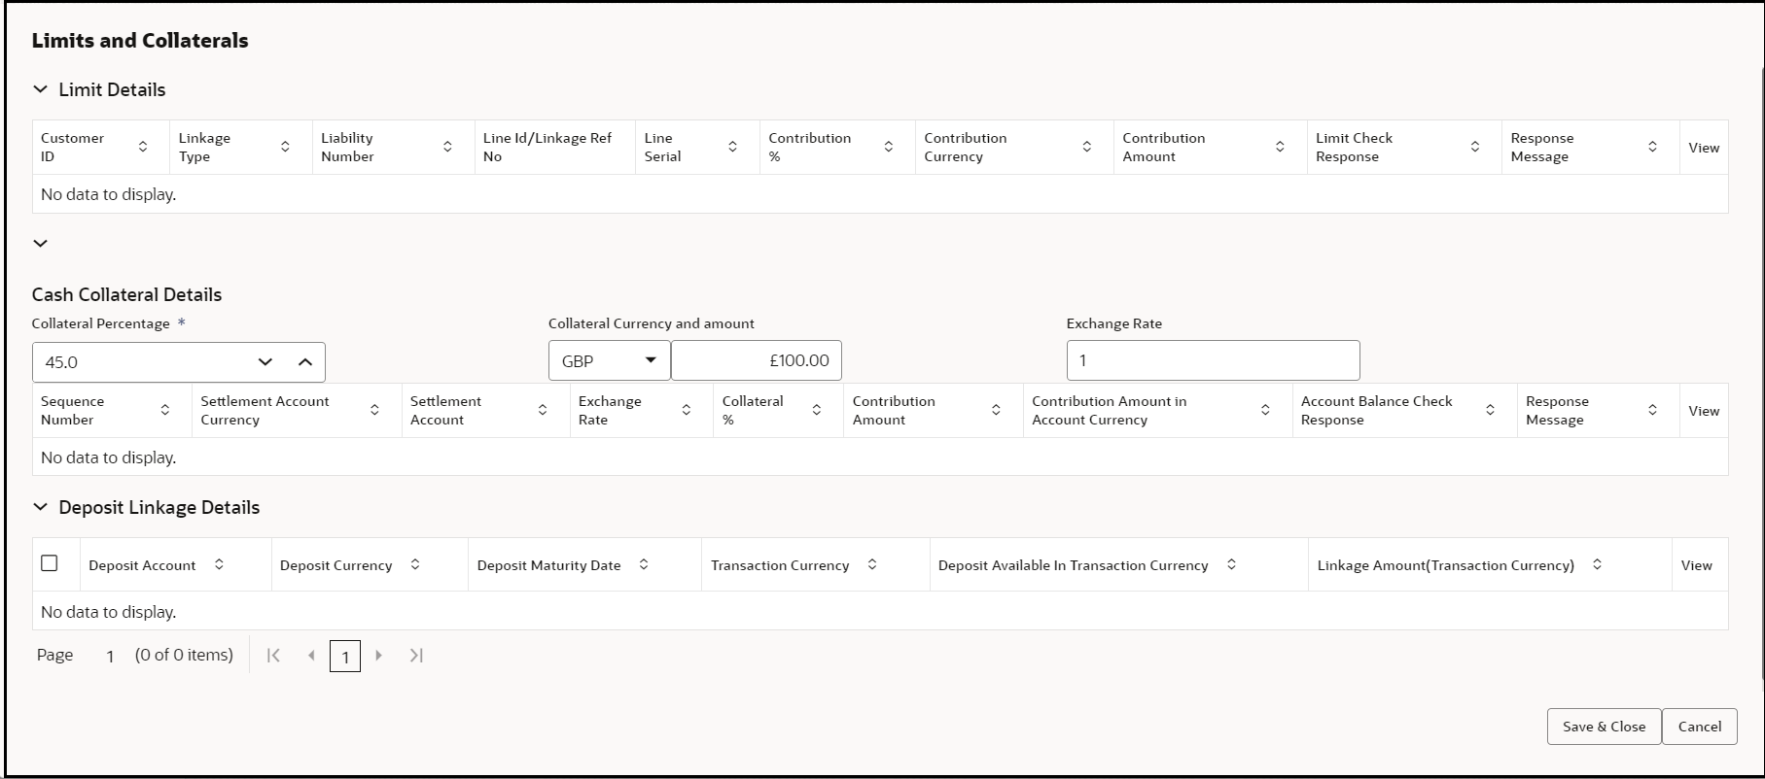1765x779 pixels.
Task: Sort by Contribution Currency column
Action: (1086, 148)
